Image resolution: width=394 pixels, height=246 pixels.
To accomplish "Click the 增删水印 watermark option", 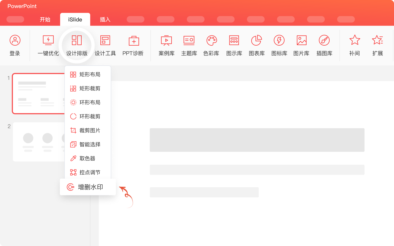I will coord(88,187).
